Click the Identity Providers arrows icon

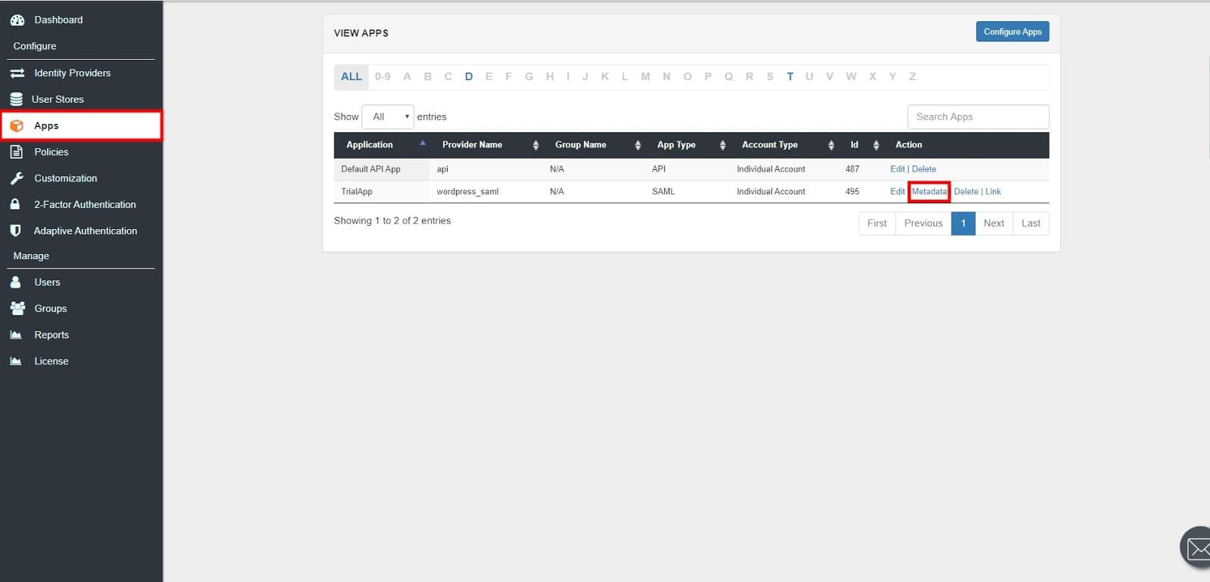(17, 73)
